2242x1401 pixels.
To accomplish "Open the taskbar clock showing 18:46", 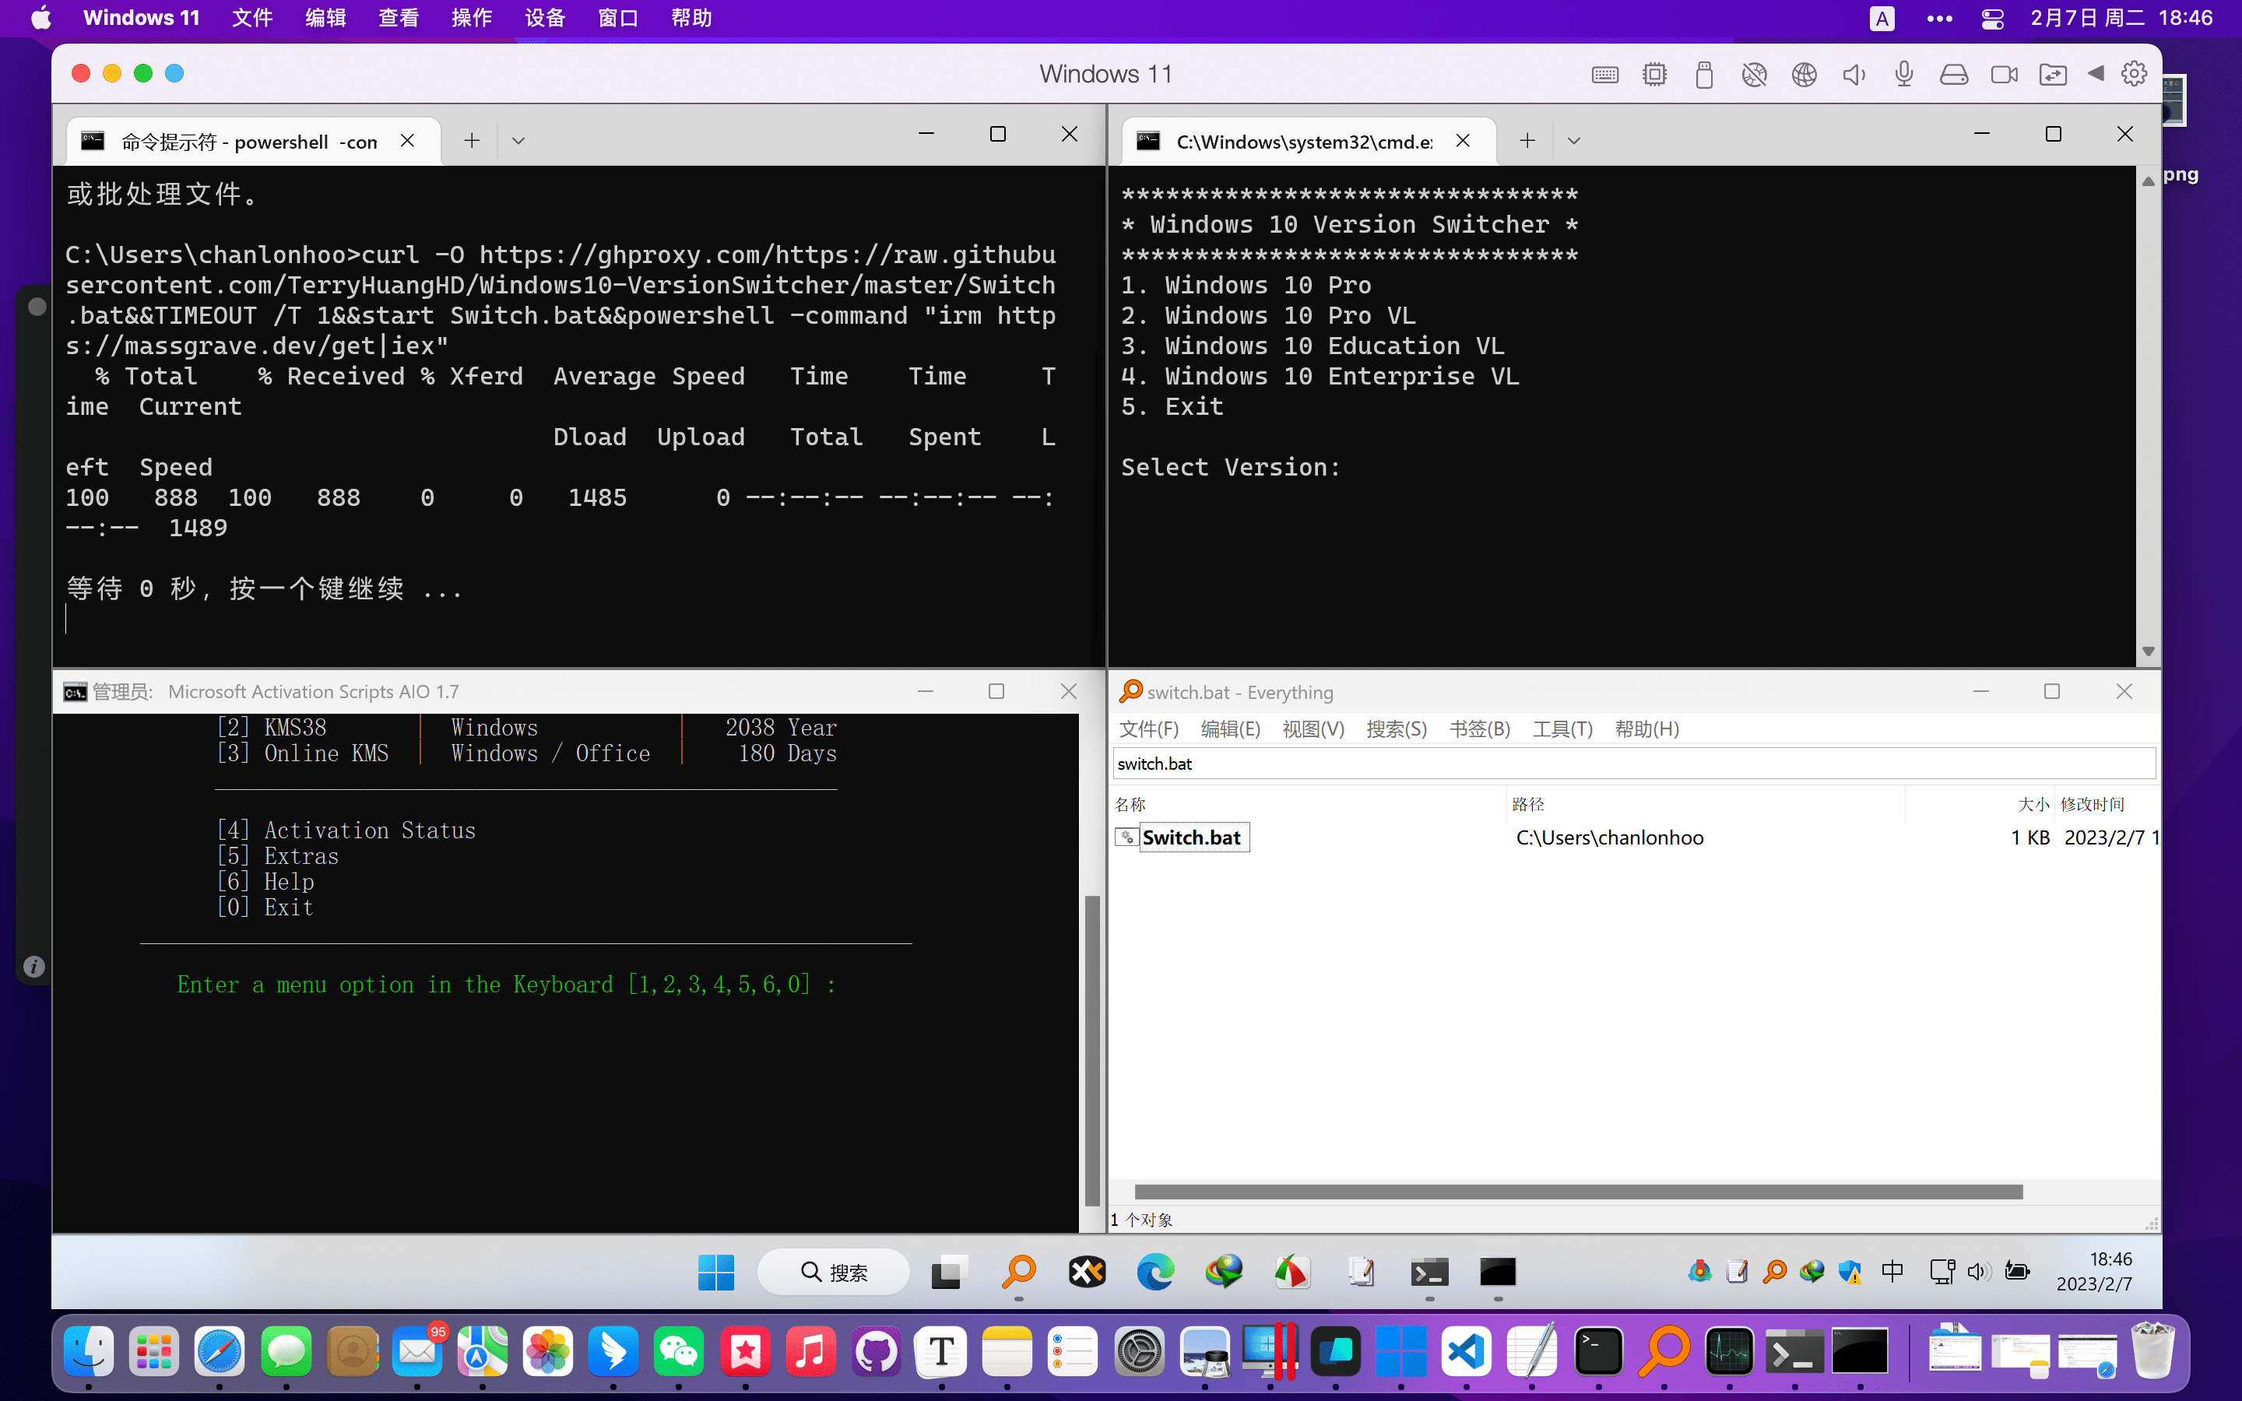I will click(x=2094, y=1271).
